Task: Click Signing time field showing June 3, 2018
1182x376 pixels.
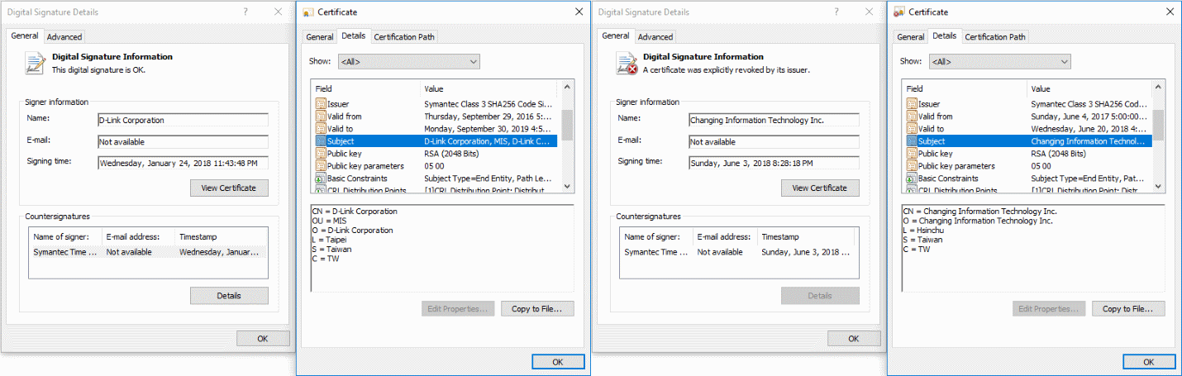Action: pos(774,163)
